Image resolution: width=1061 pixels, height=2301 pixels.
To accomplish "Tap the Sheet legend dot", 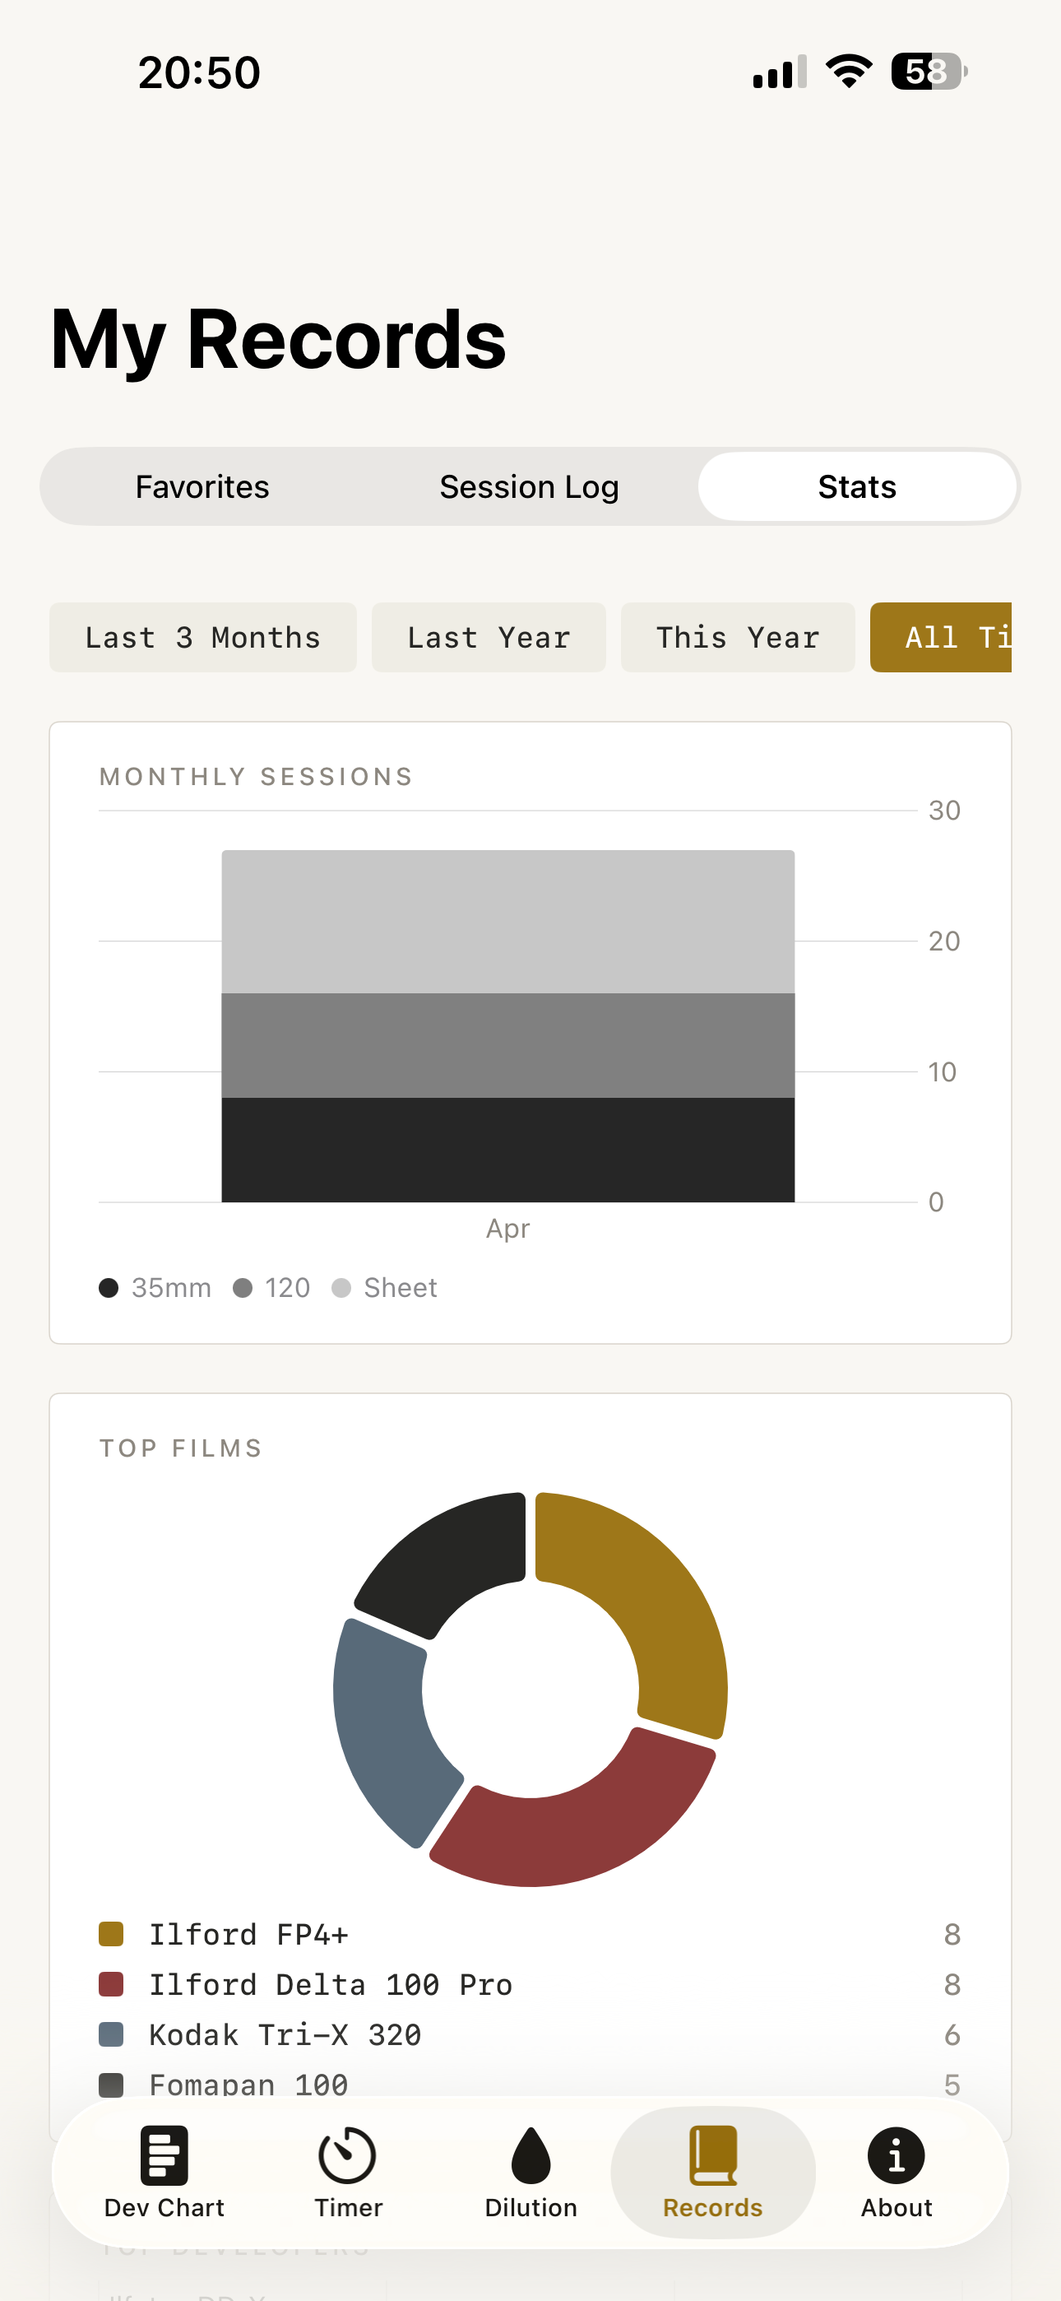I will [x=341, y=1288].
